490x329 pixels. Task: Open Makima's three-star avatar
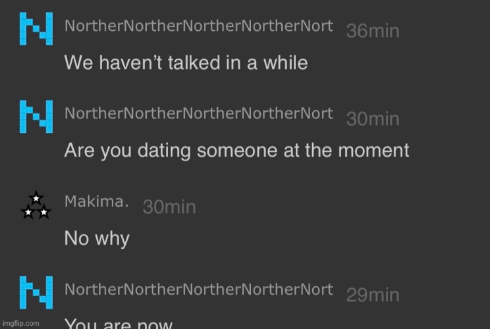36,206
